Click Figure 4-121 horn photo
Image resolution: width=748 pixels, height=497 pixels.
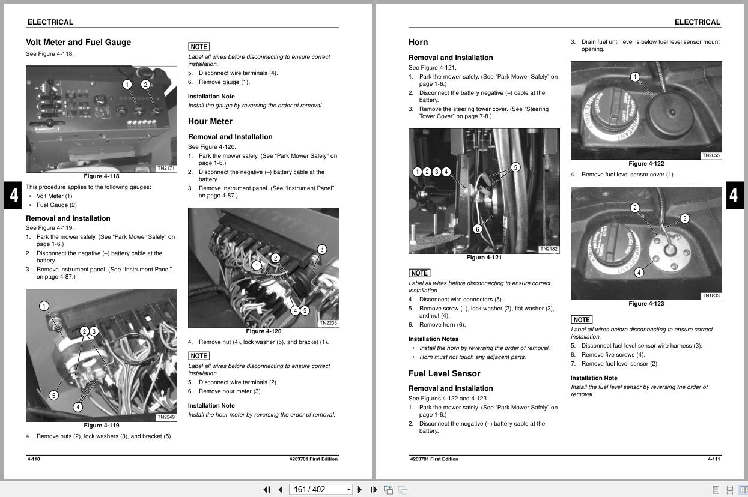(484, 191)
